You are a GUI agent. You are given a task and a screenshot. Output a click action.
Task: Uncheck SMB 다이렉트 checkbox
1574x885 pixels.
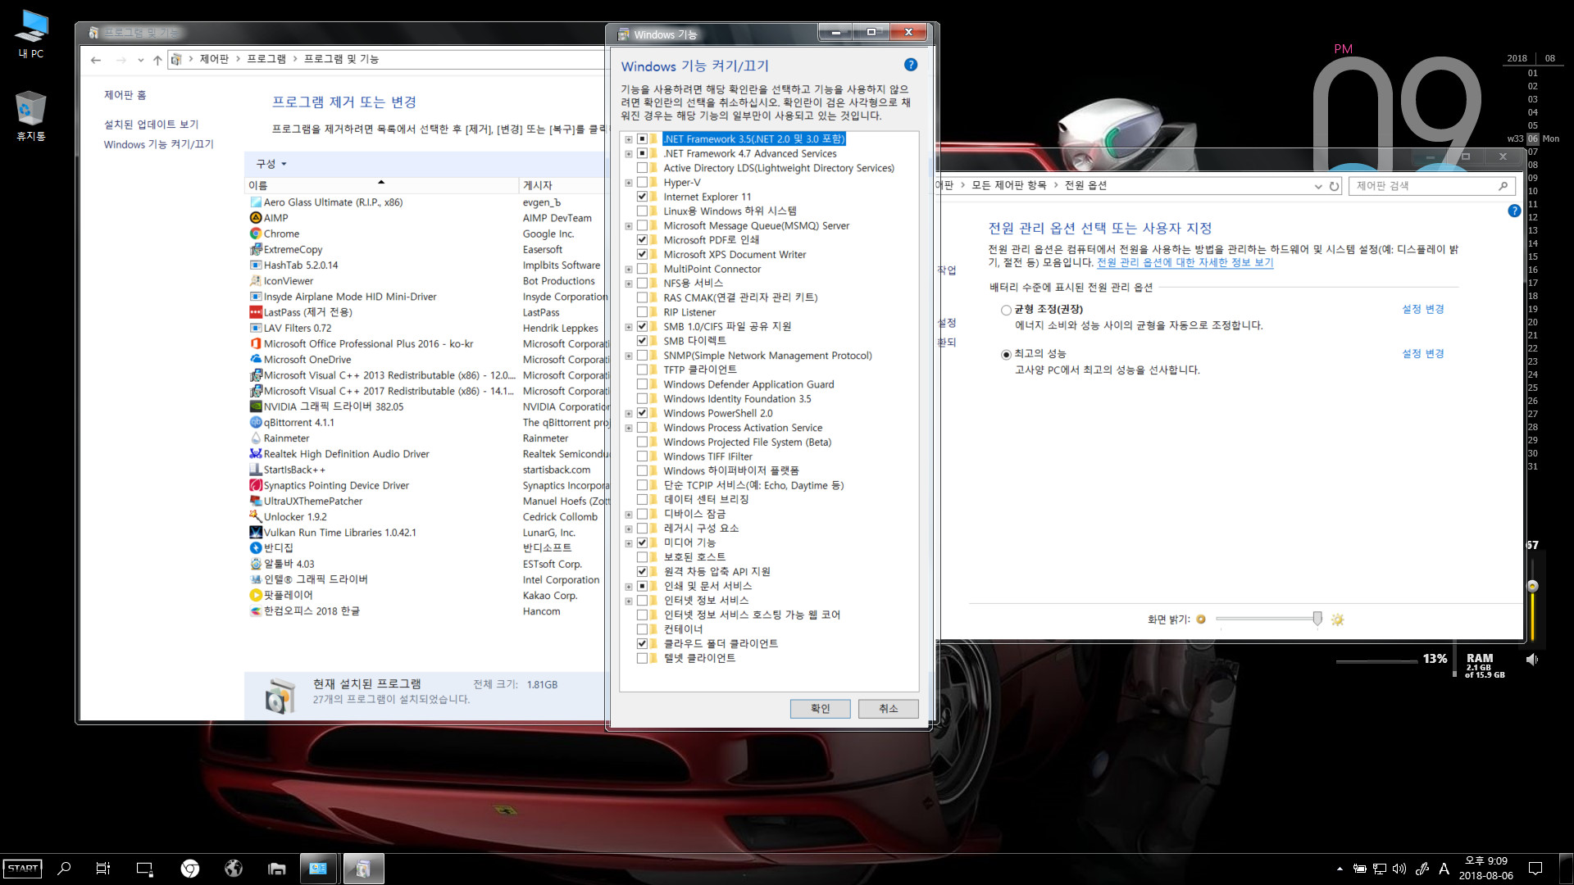[642, 341]
